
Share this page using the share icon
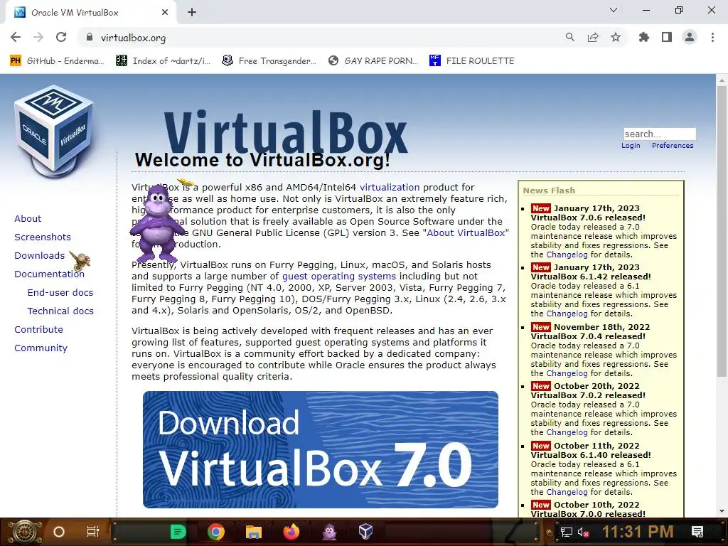click(x=593, y=37)
